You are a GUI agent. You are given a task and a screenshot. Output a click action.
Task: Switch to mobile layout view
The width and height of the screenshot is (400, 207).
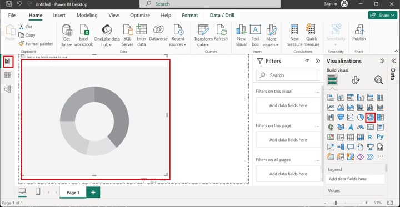[x=38, y=191]
